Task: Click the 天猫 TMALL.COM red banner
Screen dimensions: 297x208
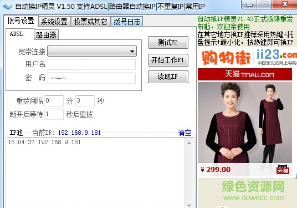Action: pos(245,74)
